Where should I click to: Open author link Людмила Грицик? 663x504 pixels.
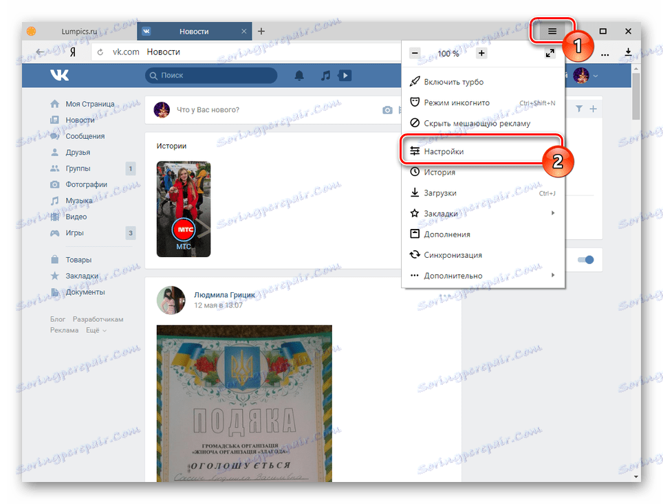pos(224,295)
